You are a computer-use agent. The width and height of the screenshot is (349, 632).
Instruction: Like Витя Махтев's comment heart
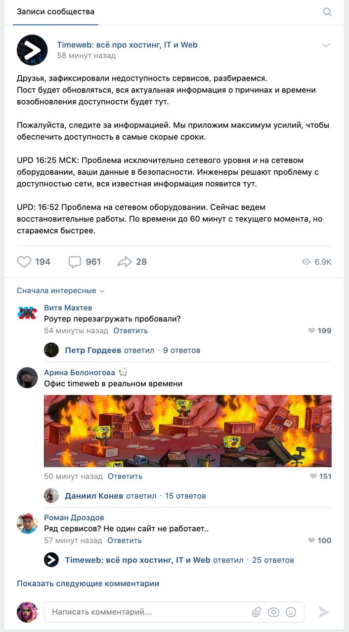click(311, 331)
